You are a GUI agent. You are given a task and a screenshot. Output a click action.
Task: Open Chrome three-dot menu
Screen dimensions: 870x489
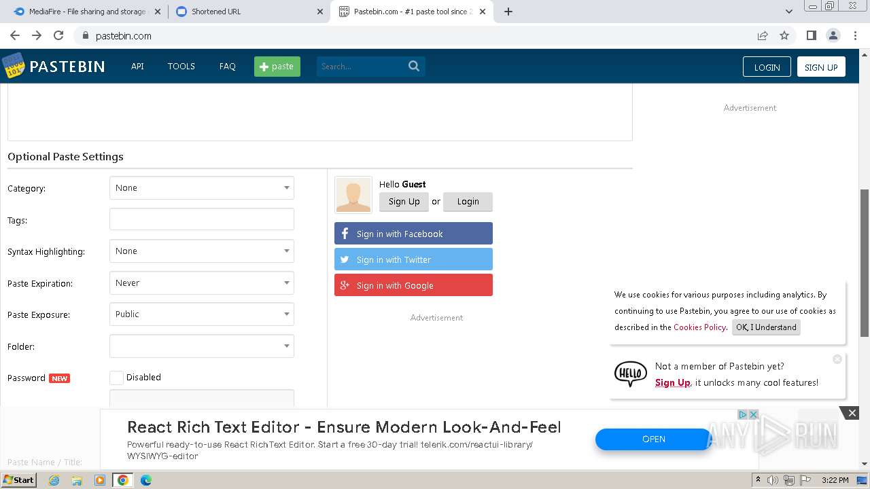(x=855, y=36)
